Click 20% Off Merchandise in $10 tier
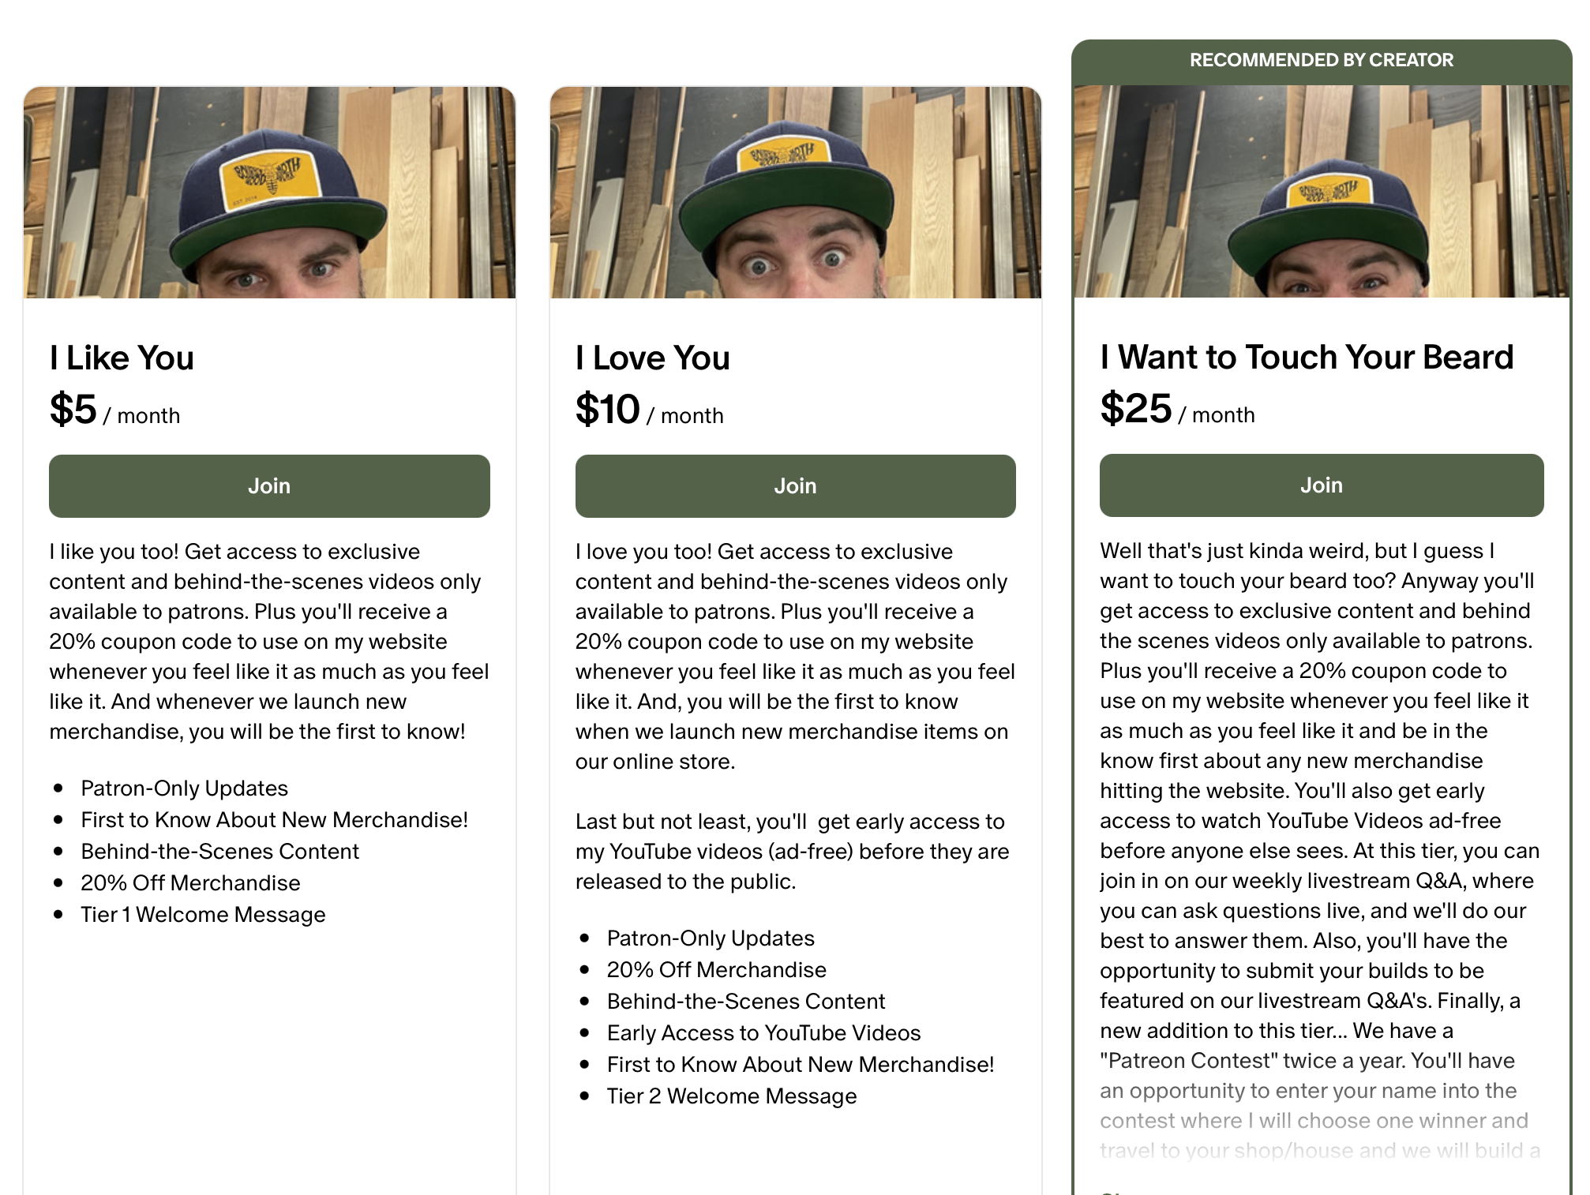1590x1195 pixels. point(716,969)
